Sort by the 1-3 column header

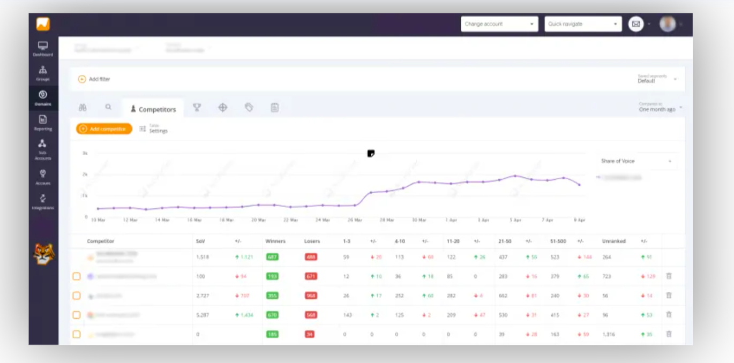point(347,241)
